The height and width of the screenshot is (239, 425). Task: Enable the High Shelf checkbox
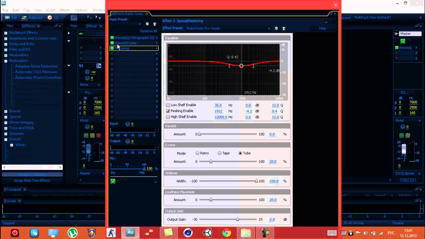[168, 117]
